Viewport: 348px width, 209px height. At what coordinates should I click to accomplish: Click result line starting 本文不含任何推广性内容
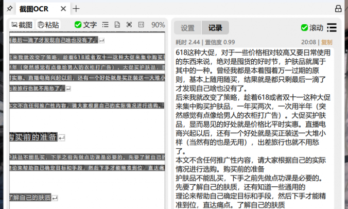tap(251, 160)
